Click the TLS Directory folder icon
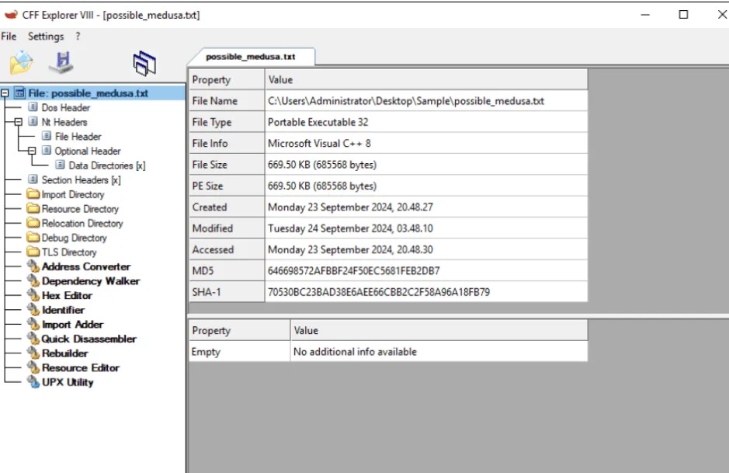Viewport: 729px width, 473px height. [33, 251]
